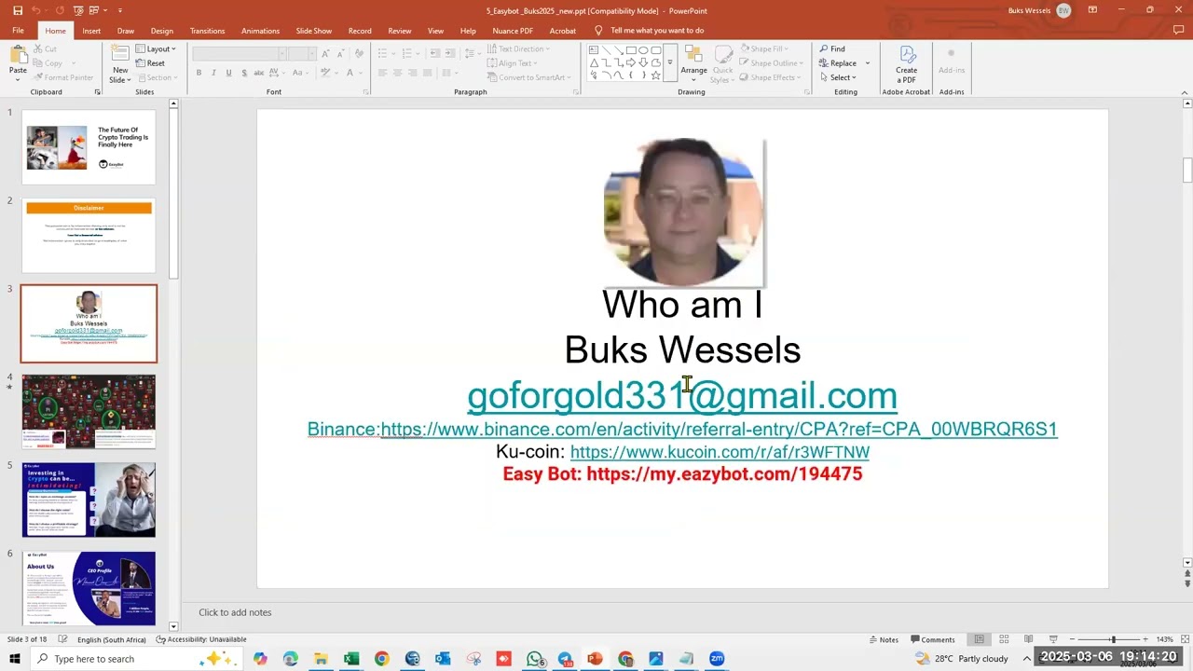Collapse the ribbon with the chevron
The image size is (1193, 671).
click(x=1185, y=92)
